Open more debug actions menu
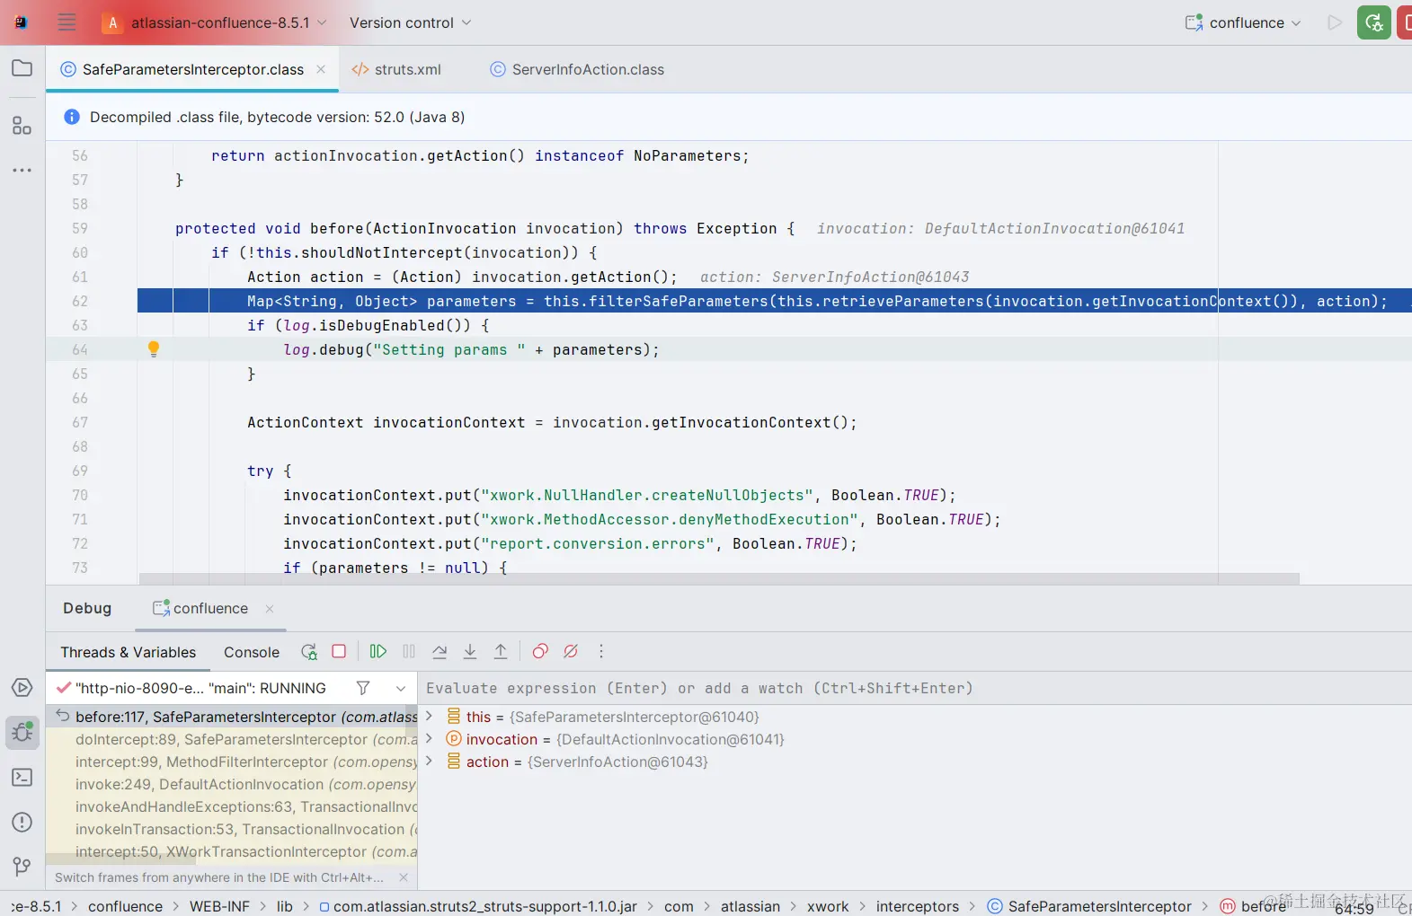This screenshot has width=1412, height=916. (x=601, y=652)
